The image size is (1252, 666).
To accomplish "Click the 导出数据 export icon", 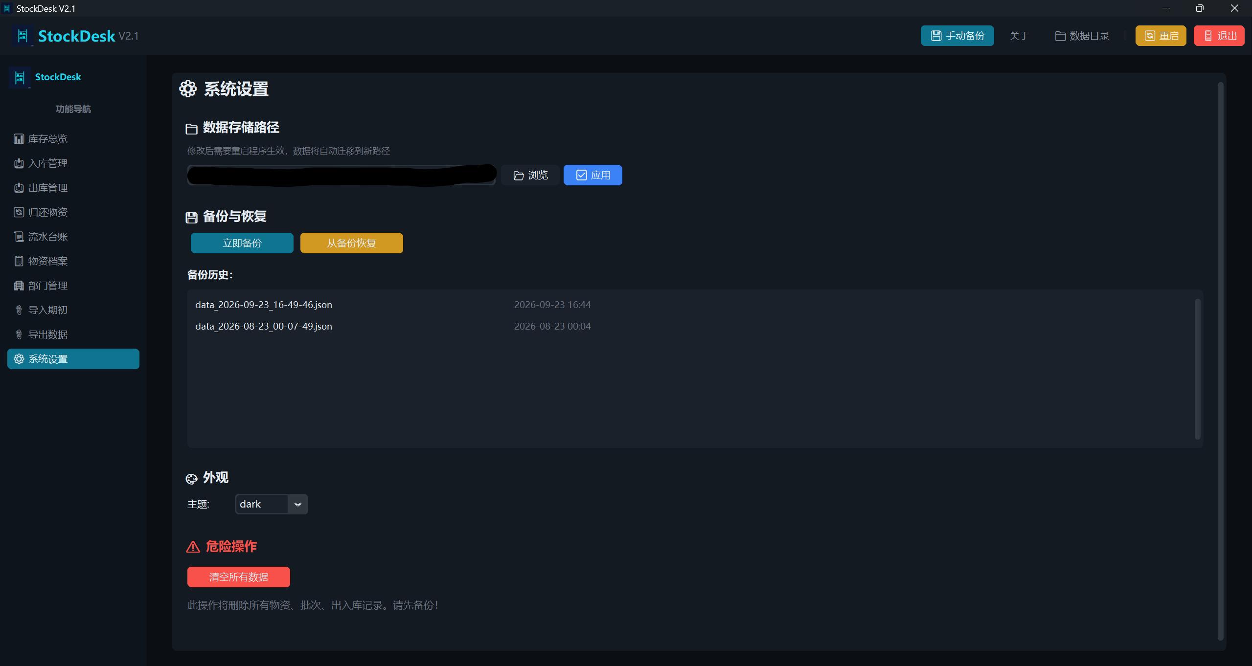I will point(19,334).
